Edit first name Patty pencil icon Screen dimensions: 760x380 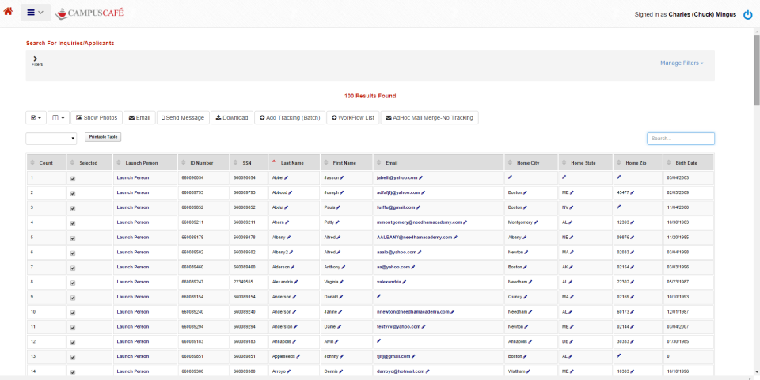[337, 222]
